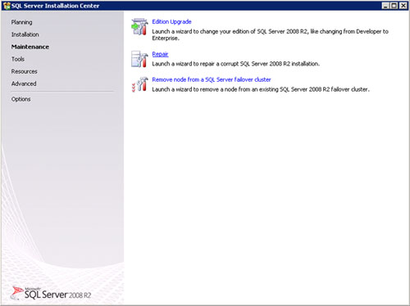Close the SQL Server Installation Center
The image size is (410, 306).
coord(403,6)
